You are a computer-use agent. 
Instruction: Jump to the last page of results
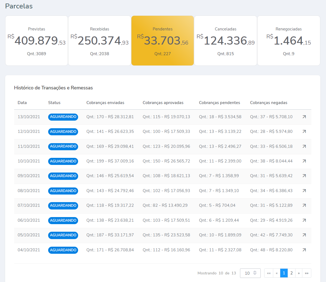[x=307, y=273]
